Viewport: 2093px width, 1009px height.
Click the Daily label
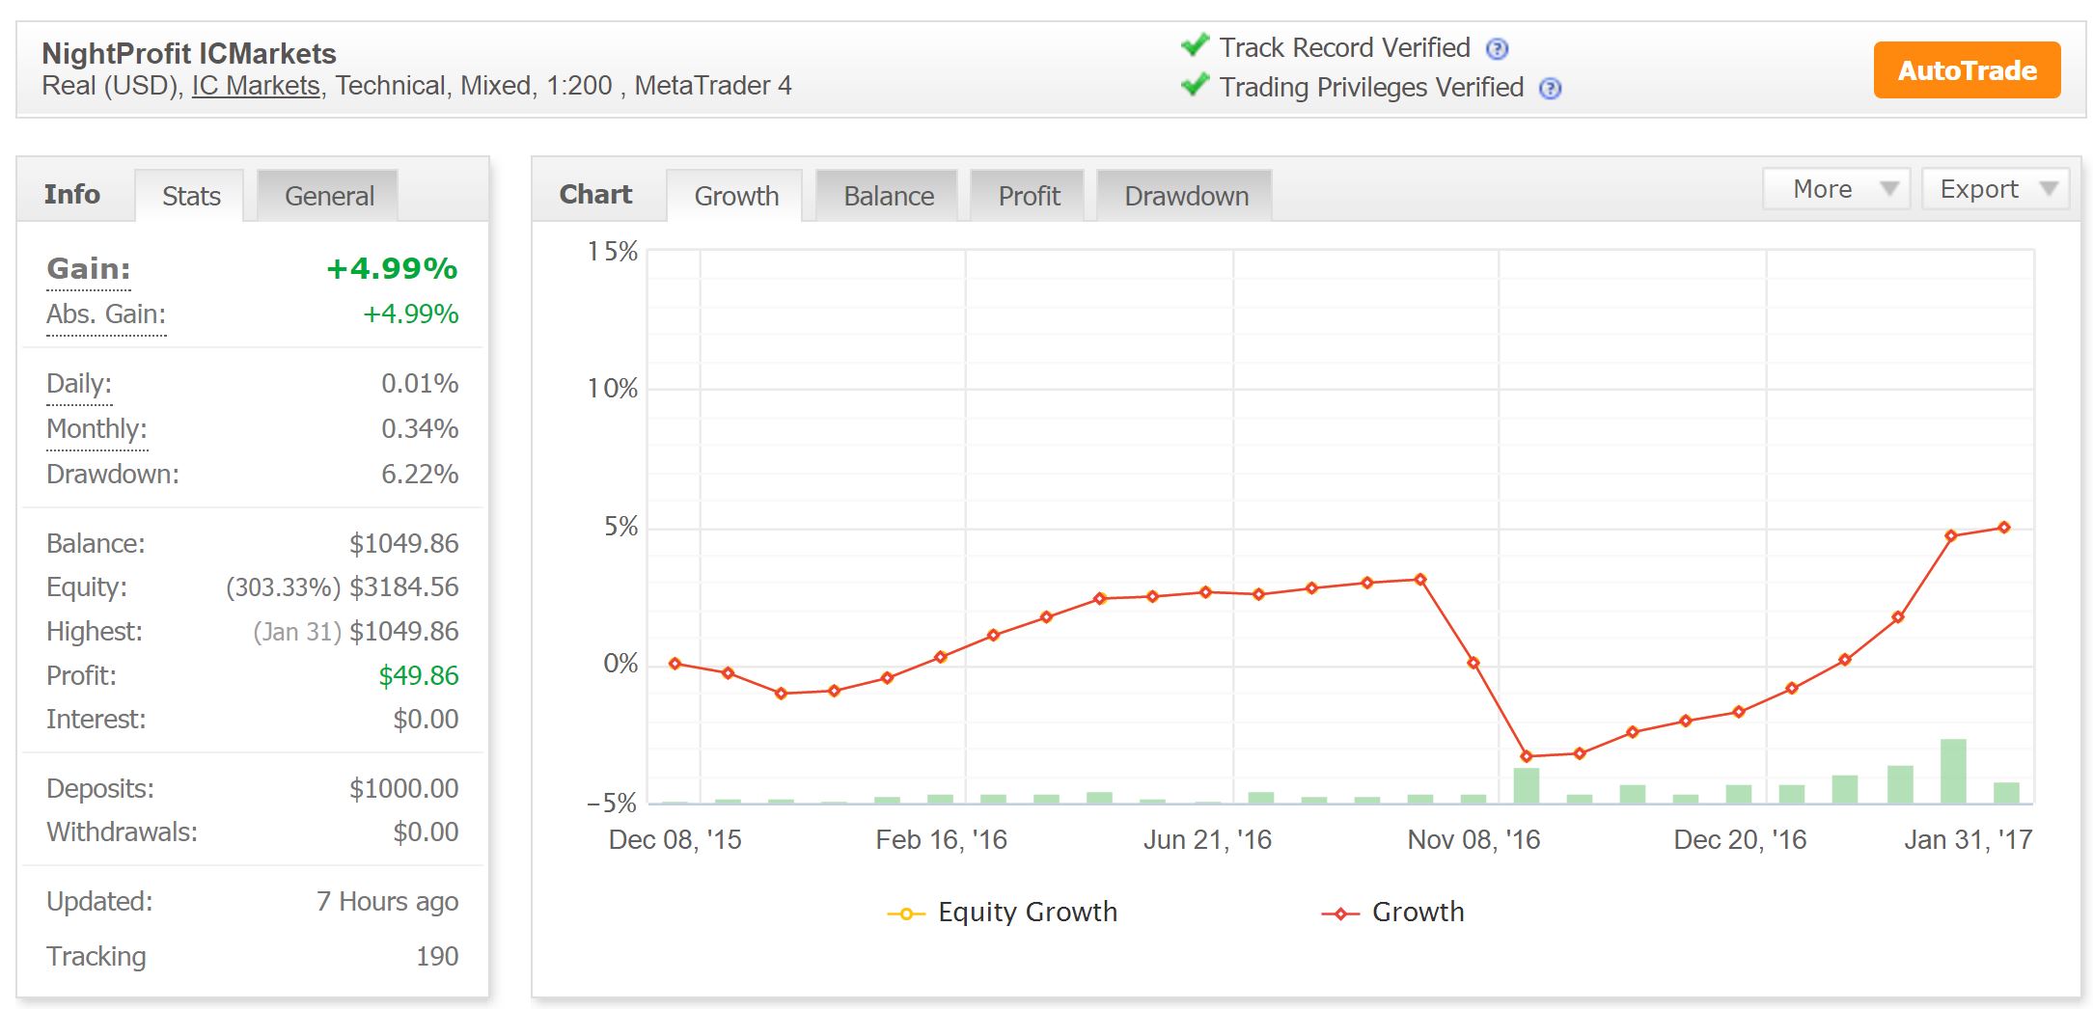pos(79,384)
